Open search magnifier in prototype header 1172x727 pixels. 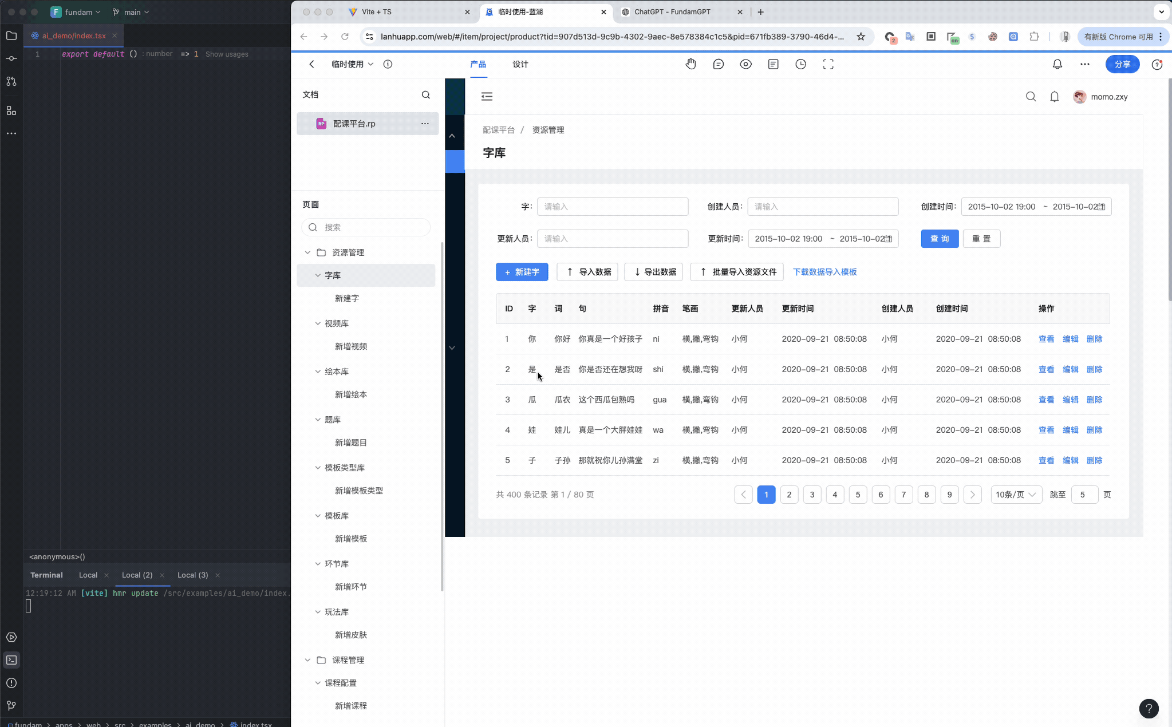(1031, 96)
